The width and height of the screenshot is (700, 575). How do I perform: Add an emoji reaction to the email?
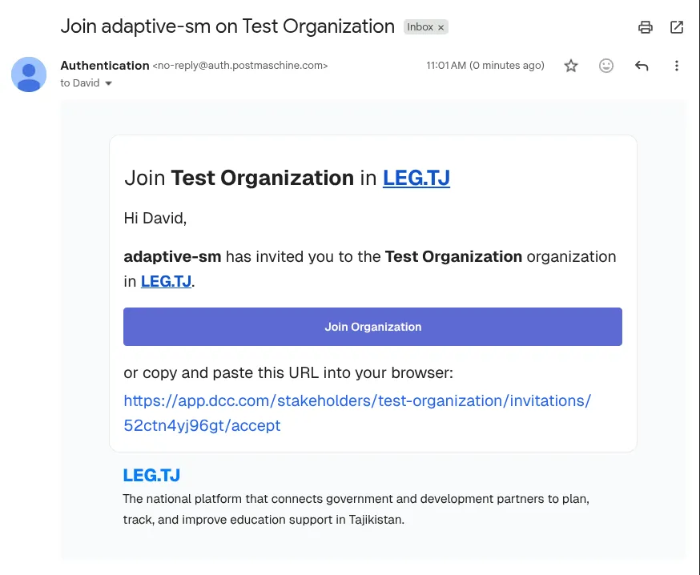[x=606, y=66]
